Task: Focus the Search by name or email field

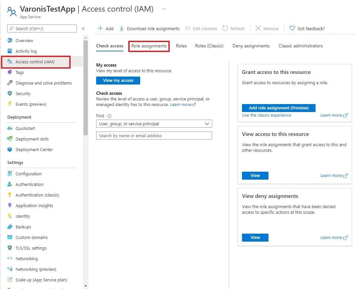Action: (x=154, y=136)
